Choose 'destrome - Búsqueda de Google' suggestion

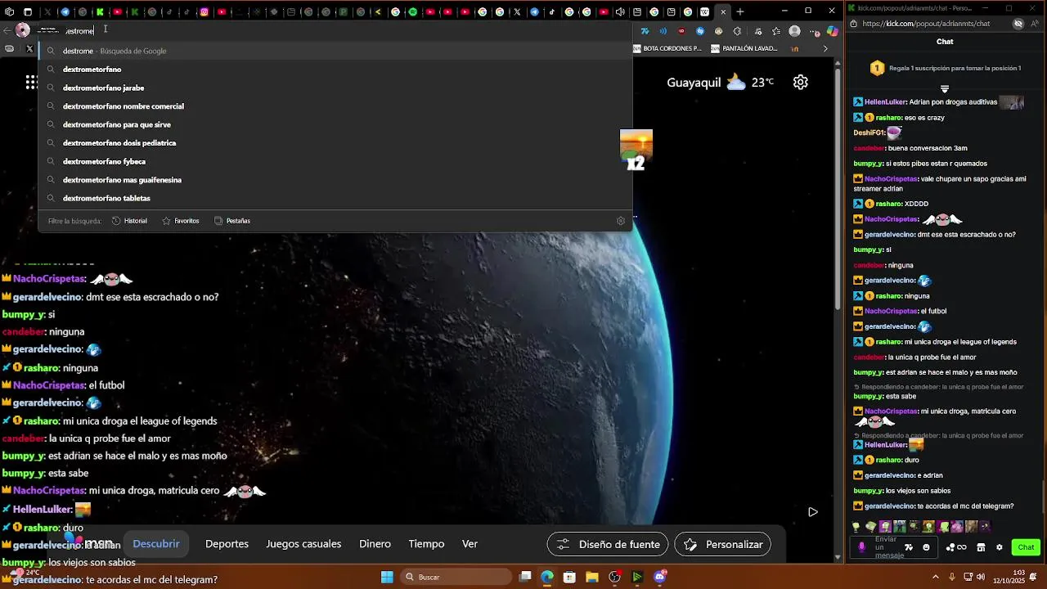tap(335, 51)
